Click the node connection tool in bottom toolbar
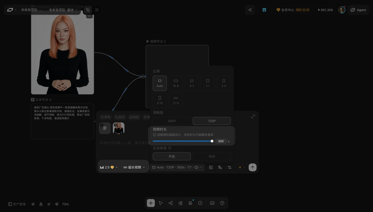373x212 pixels. (171, 203)
